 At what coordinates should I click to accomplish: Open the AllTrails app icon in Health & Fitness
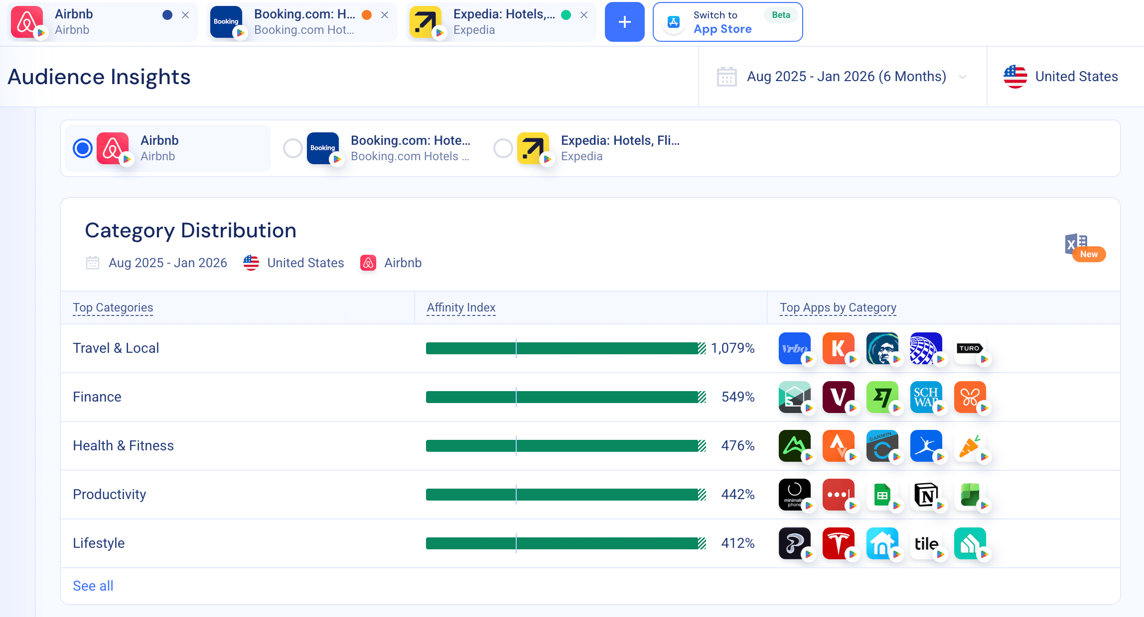[794, 446]
